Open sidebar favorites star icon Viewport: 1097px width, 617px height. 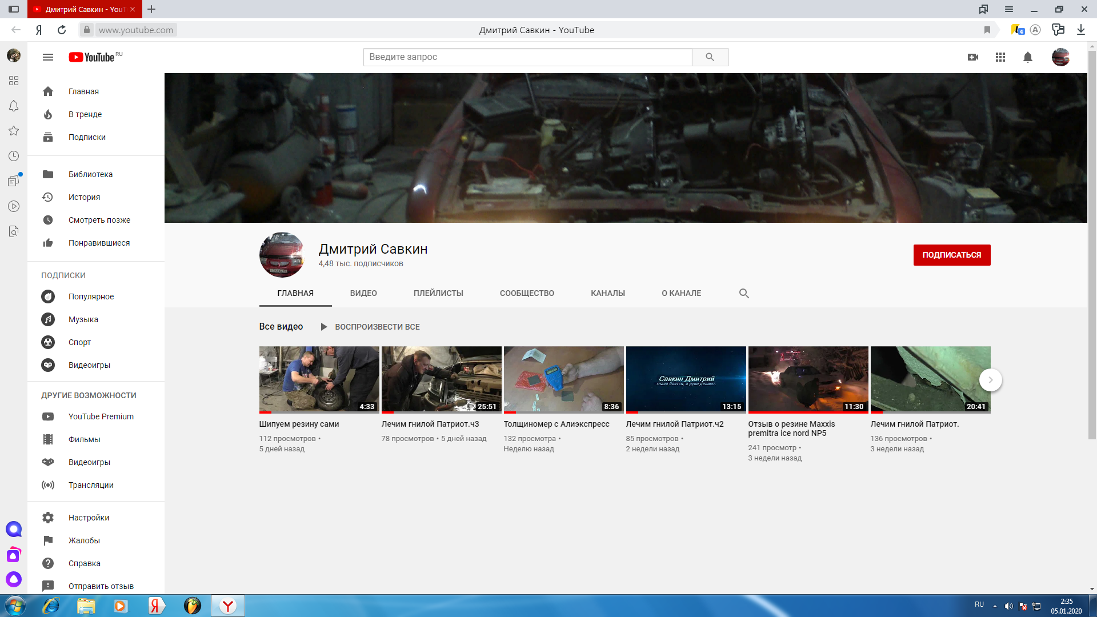(x=14, y=131)
